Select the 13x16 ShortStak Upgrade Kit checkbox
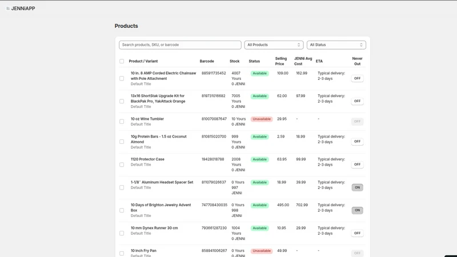The image size is (457, 257). point(122,101)
